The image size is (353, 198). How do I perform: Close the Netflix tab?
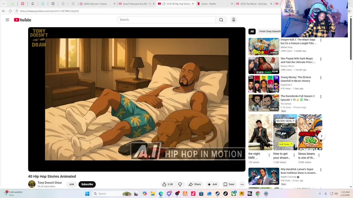pos(232,4)
